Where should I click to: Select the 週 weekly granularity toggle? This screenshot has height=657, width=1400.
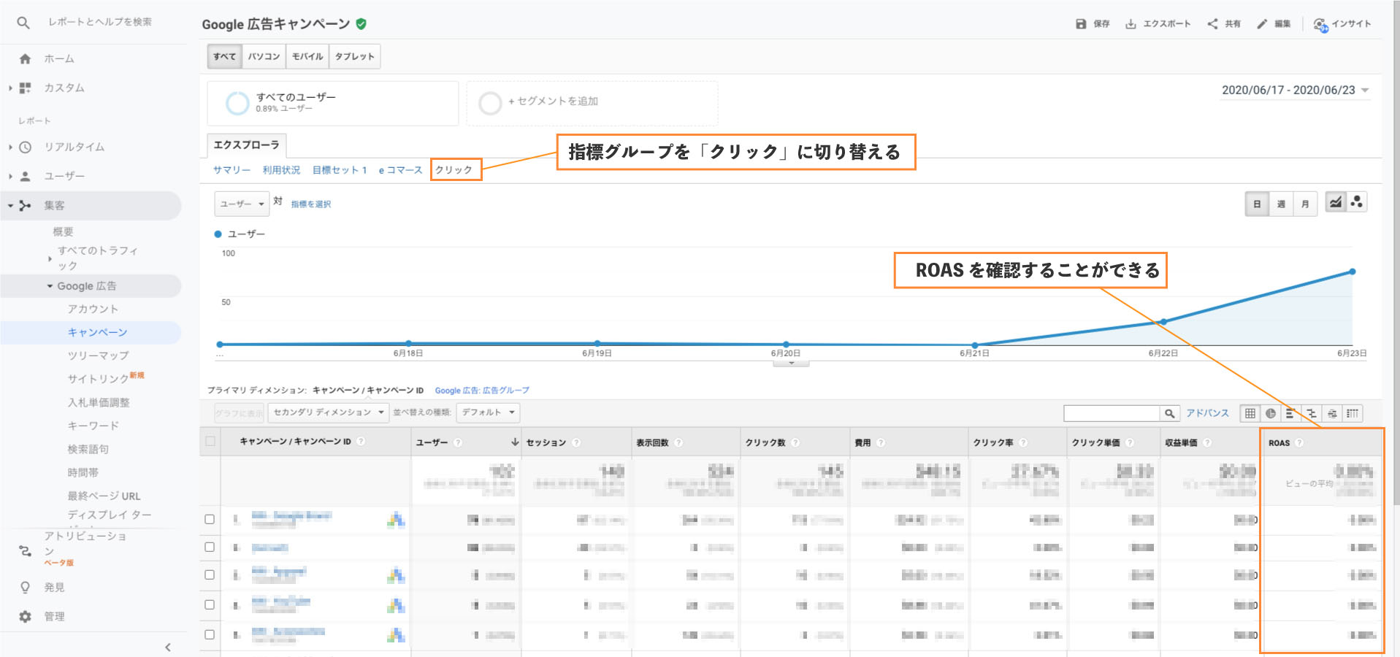[1281, 204]
